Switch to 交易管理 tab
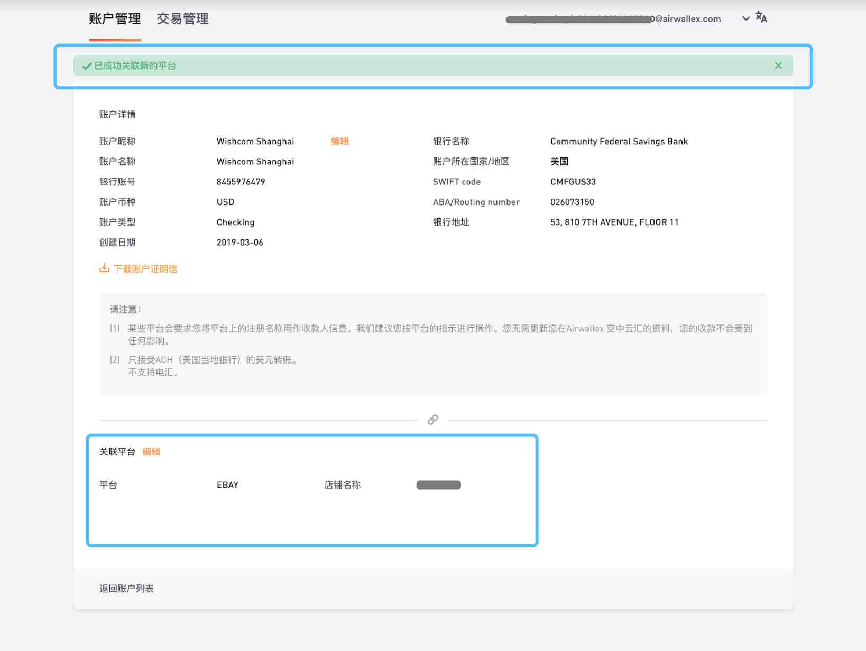Viewport: 866px width, 651px height. (182, 19)
